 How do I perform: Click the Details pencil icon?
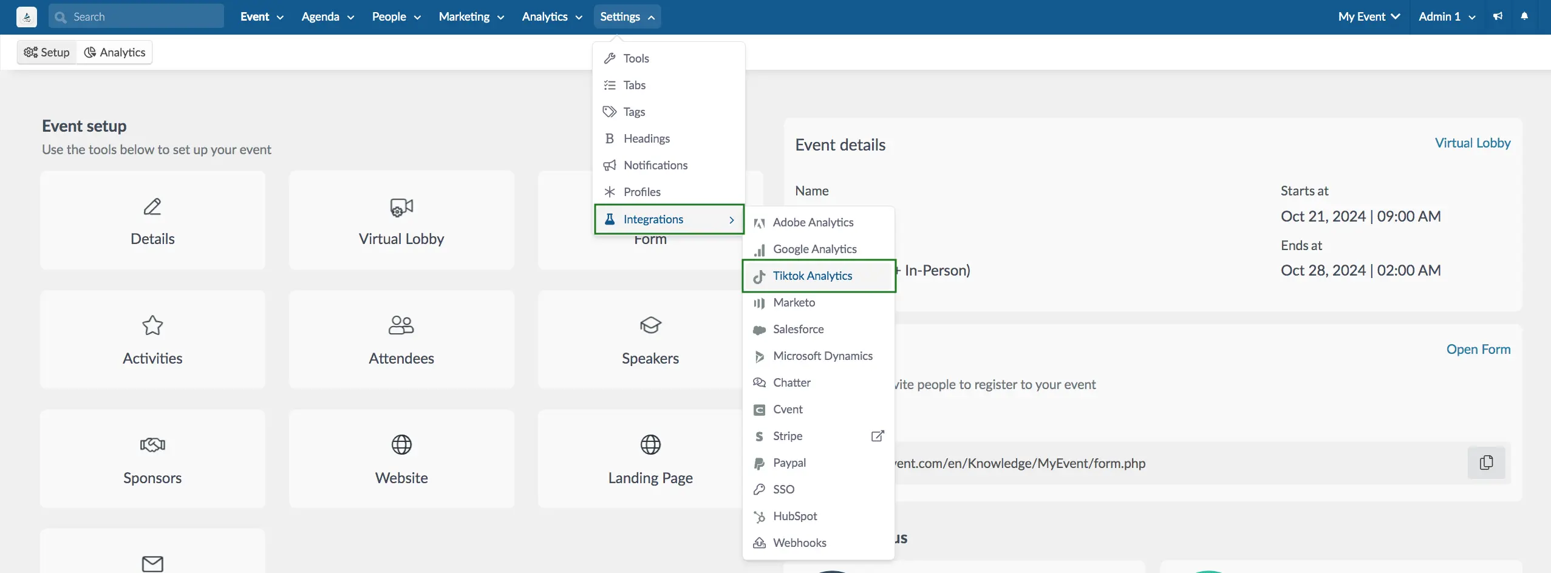(x=152, y=207)
